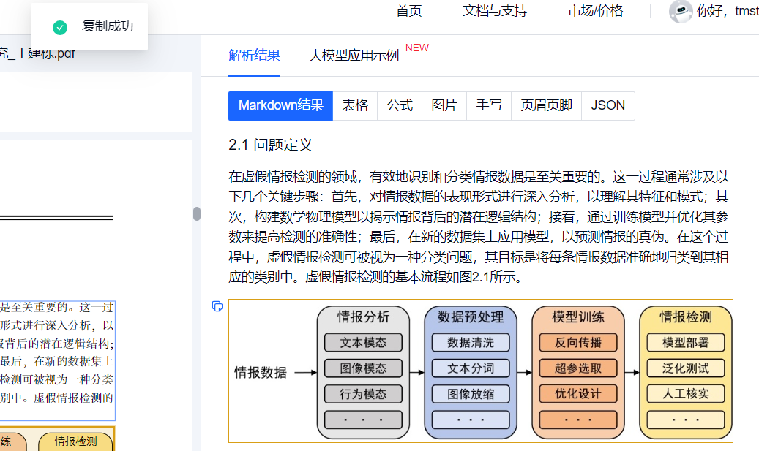
Task: Open the 市场/价格 page
Action: 594,11
